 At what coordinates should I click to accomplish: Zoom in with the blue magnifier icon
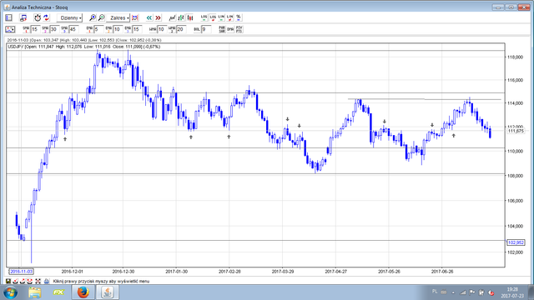click(93, 17)
